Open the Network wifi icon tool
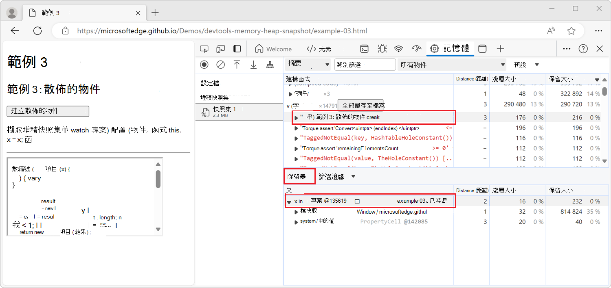Viewport: 611px width, 288px height. [x=398, y=49]
